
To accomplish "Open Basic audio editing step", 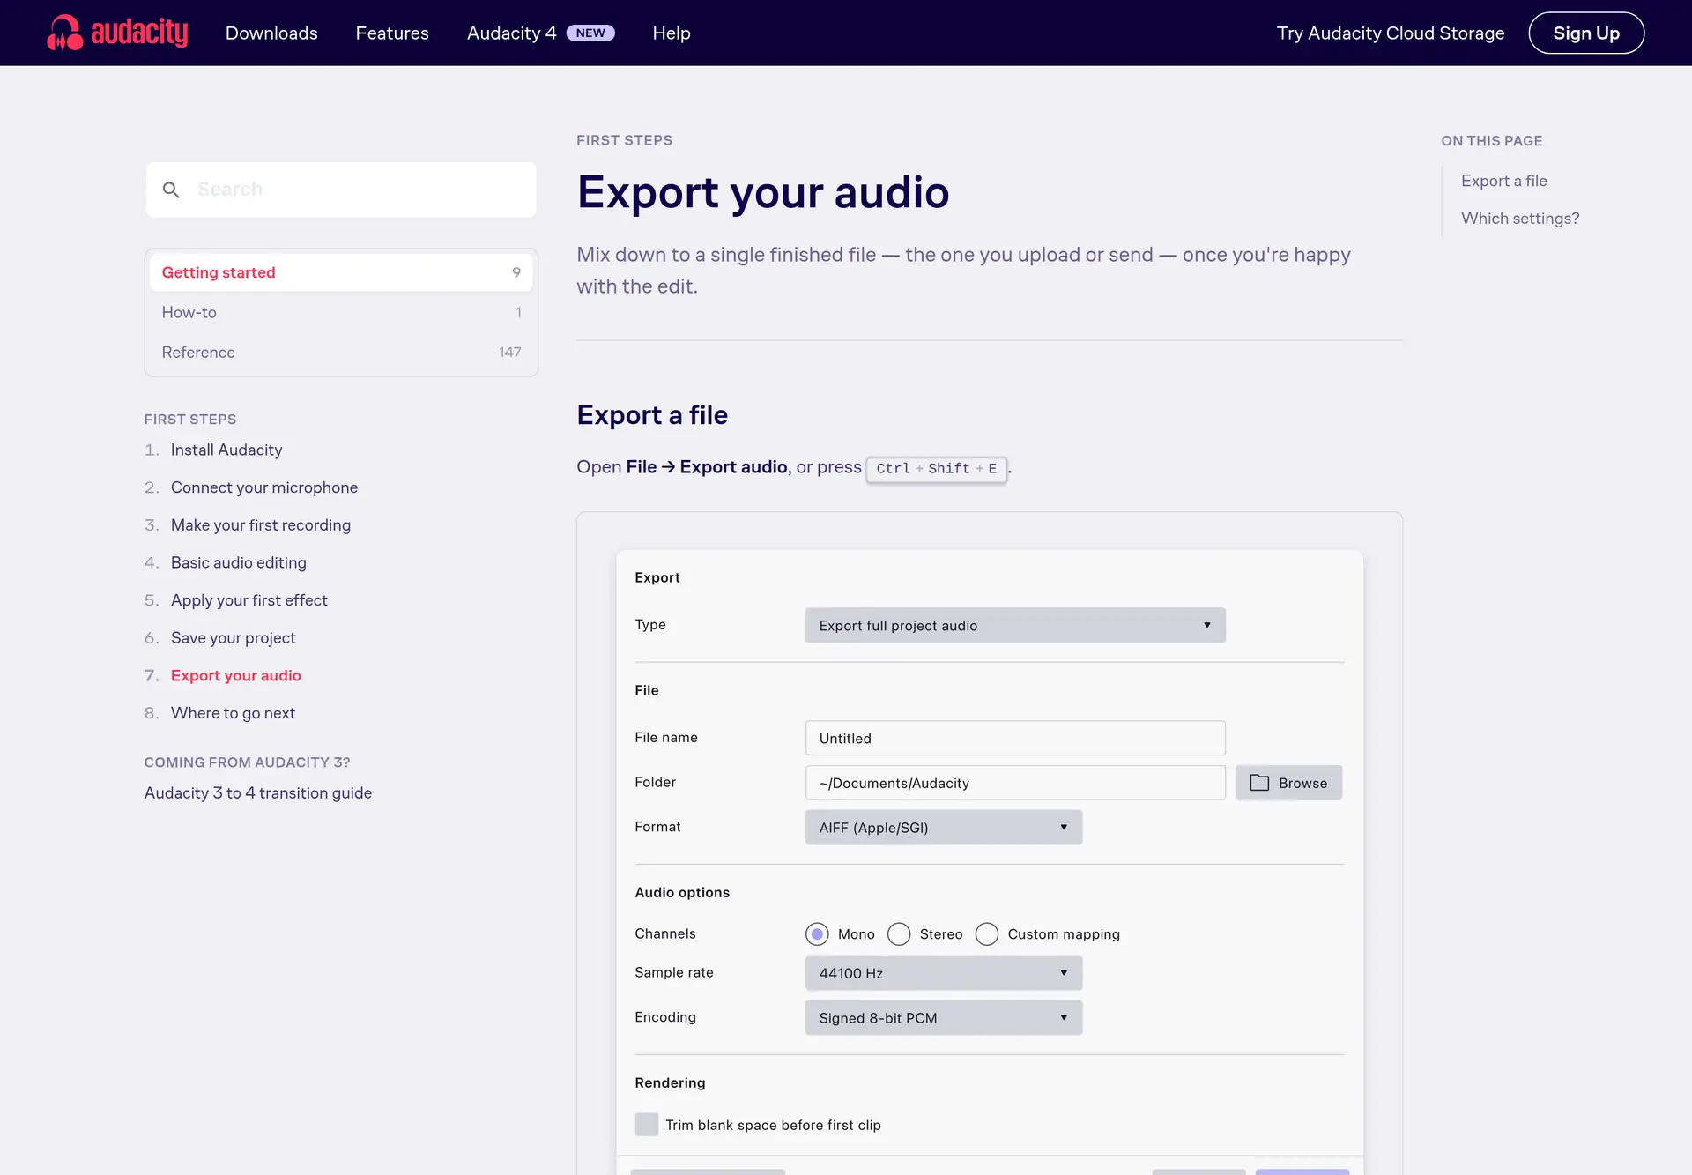I will [x=239, y=562].
